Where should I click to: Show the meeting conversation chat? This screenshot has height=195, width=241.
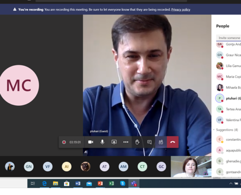click(149, 142)
